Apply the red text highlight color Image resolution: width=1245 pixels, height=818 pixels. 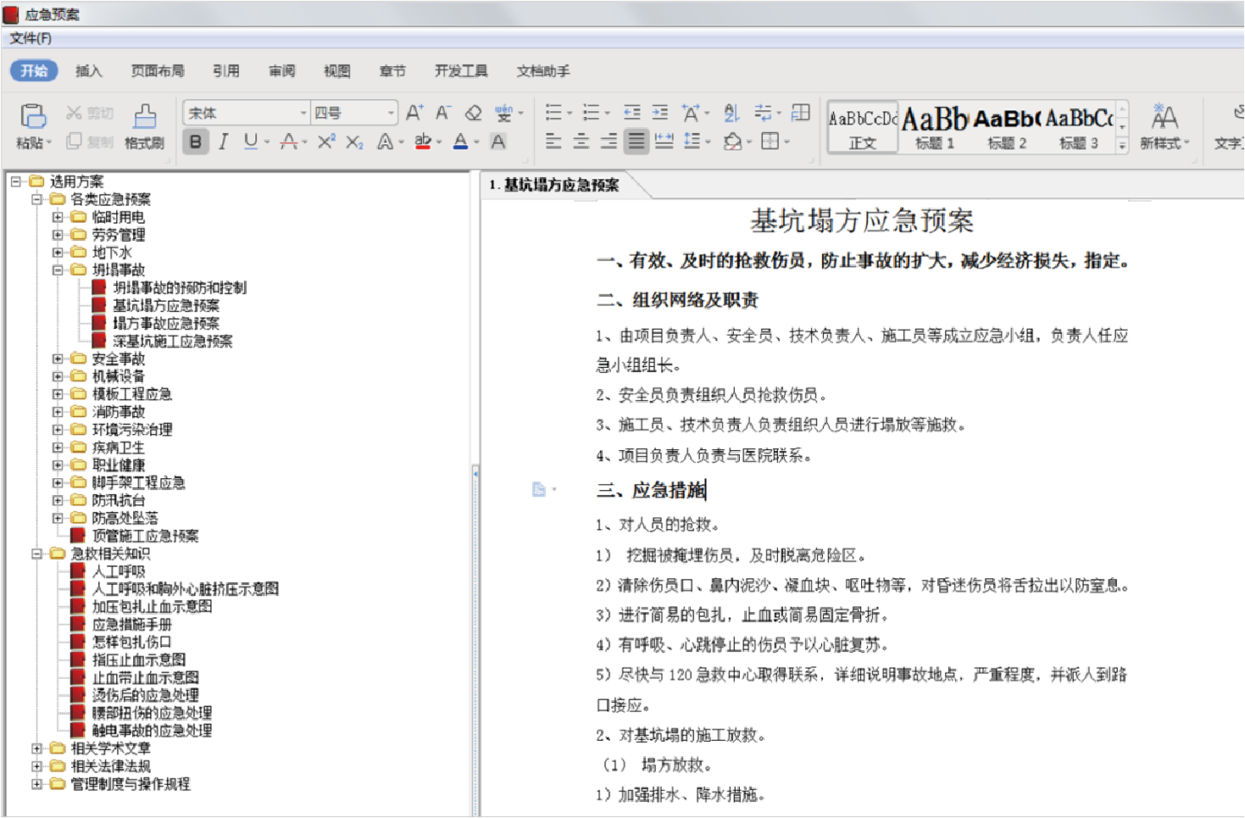[x=423, y=142]
